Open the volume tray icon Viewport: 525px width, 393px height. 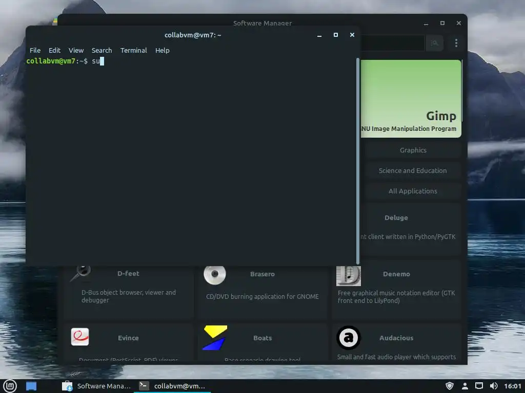[494, 386]
